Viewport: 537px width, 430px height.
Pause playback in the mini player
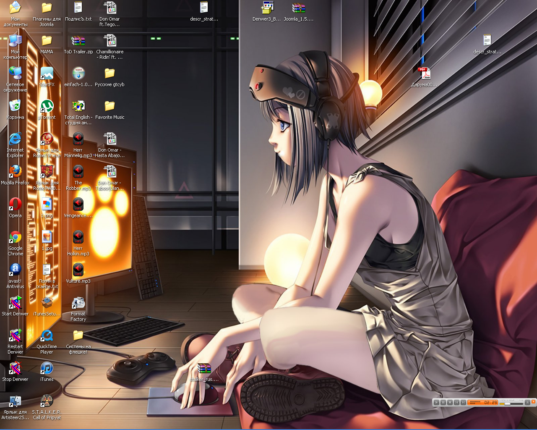[443, 402]
